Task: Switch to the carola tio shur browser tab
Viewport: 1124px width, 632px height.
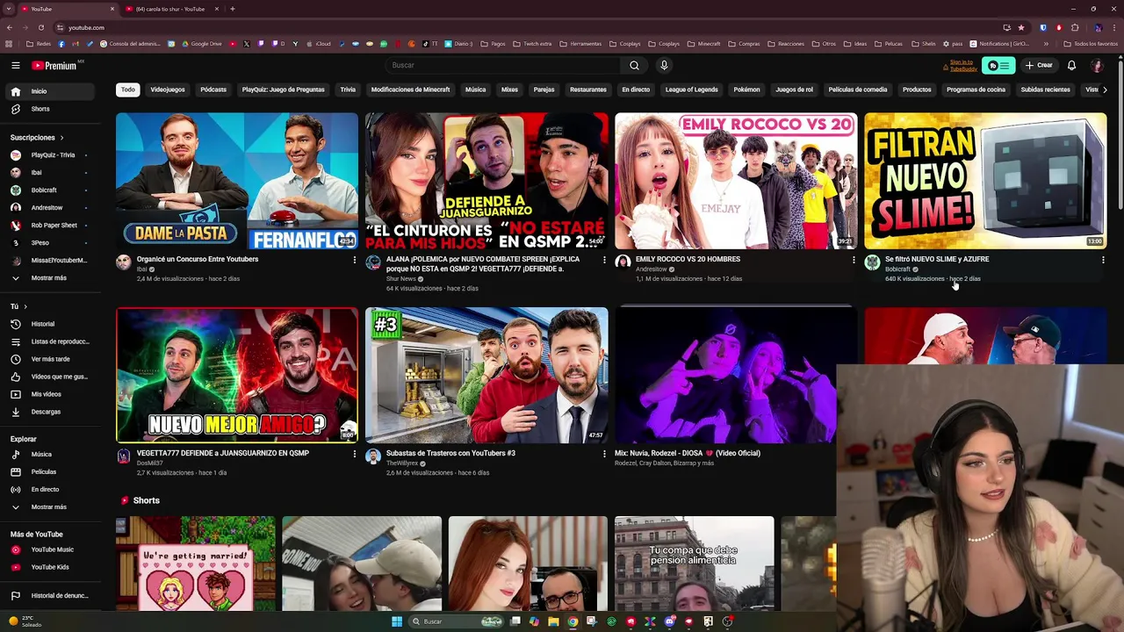Action: (169, 9)
